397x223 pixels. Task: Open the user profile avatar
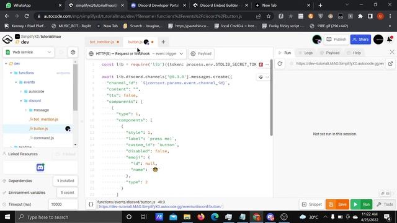pyautogui.click(x=378, y=40)
